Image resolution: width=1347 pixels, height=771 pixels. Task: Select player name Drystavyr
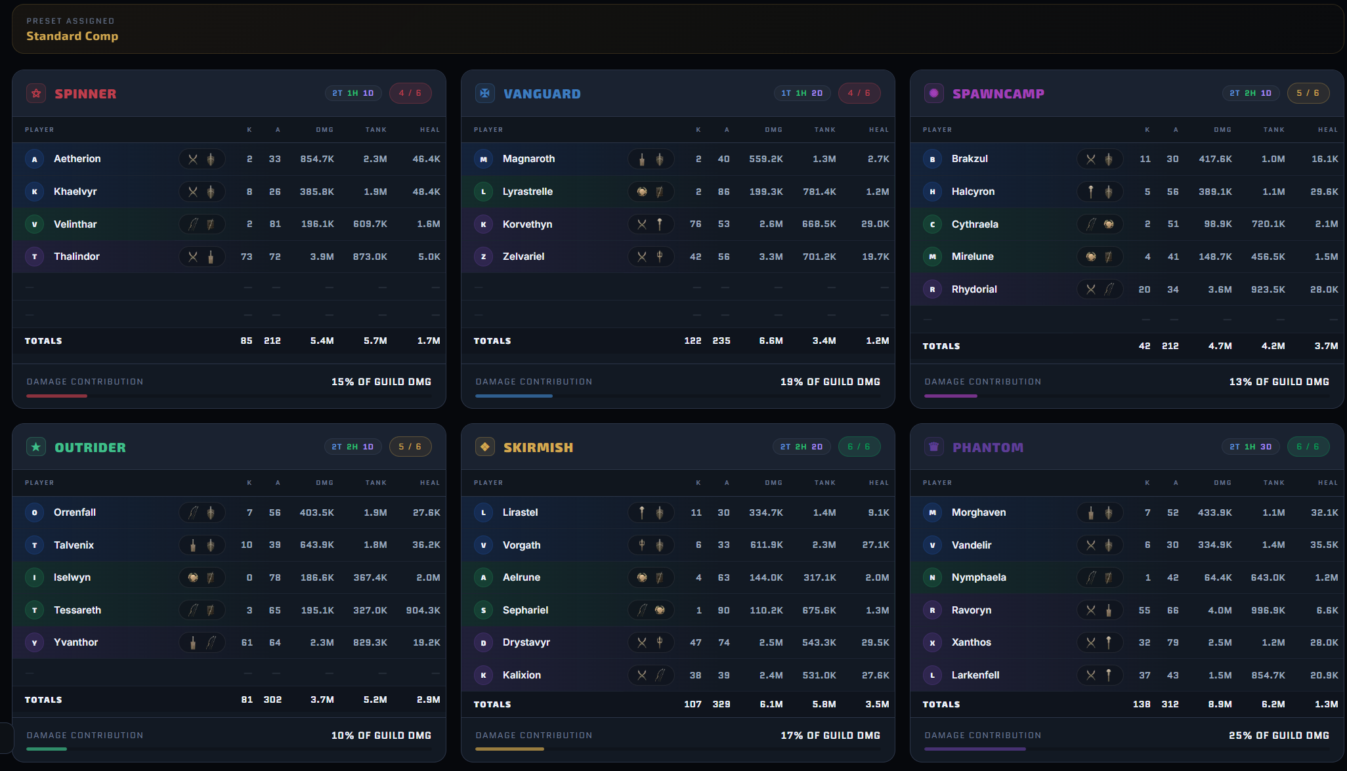526,642
